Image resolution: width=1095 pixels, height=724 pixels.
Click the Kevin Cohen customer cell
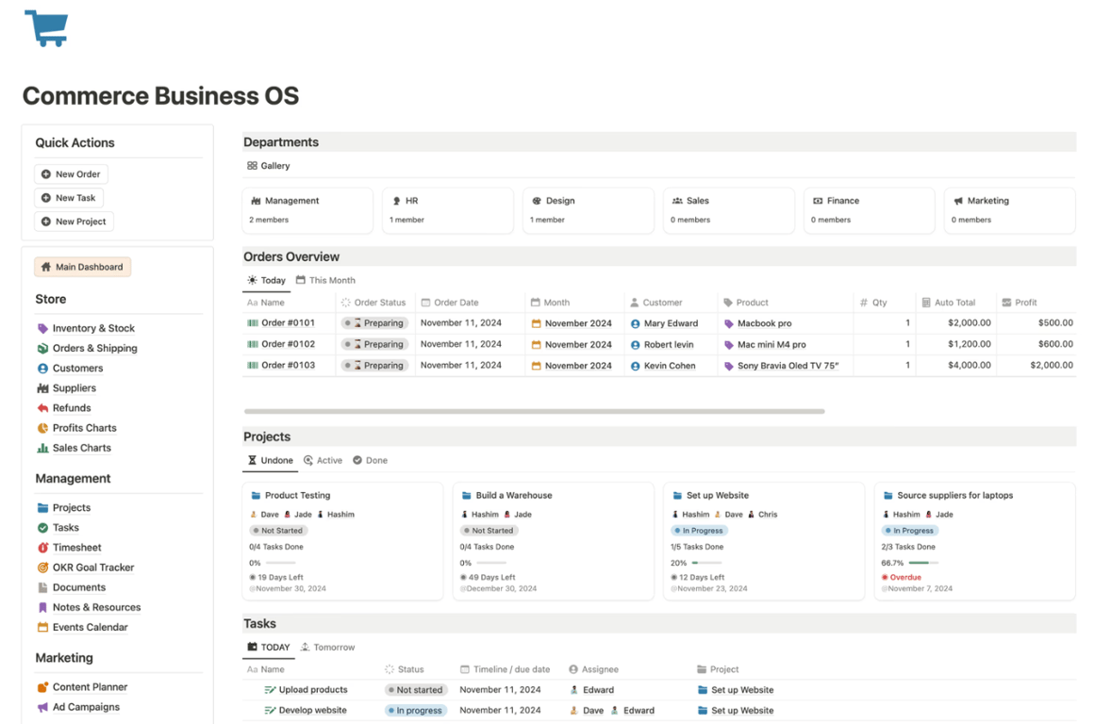pos(672,365)
